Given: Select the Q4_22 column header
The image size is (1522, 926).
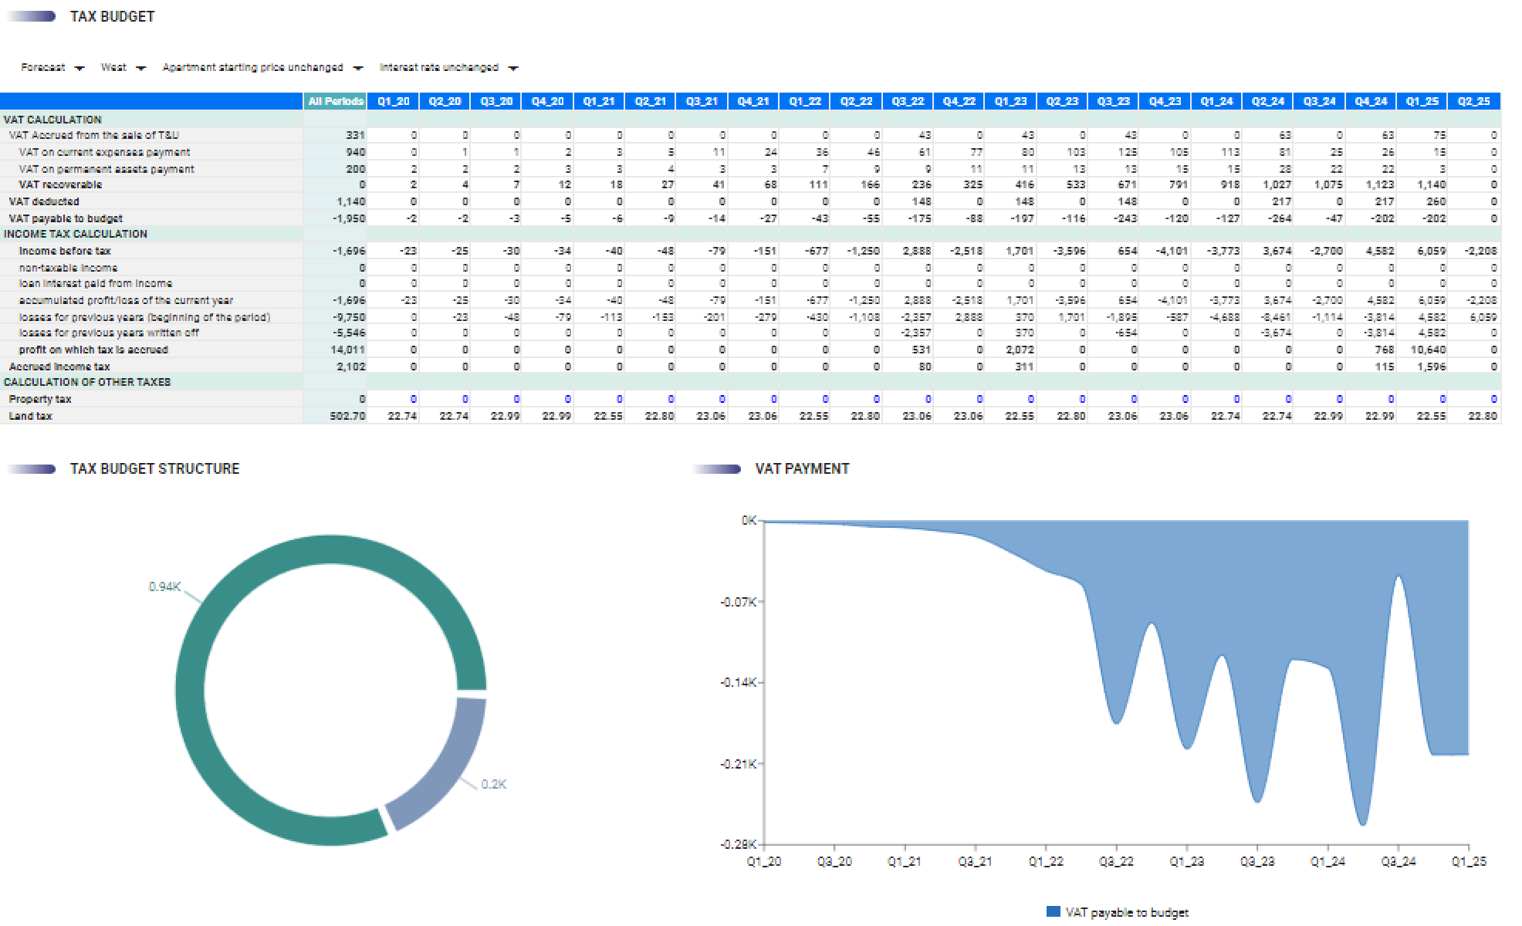Looking at the screenshot, I should 959,101.
